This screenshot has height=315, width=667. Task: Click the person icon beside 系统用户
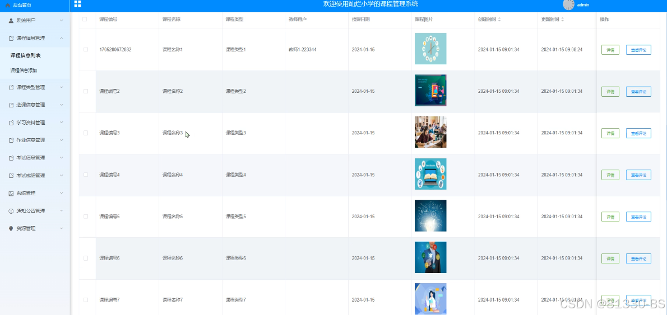point(11,20)
